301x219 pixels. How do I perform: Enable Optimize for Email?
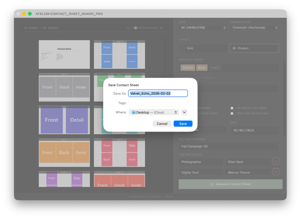[x=232, y=108]
